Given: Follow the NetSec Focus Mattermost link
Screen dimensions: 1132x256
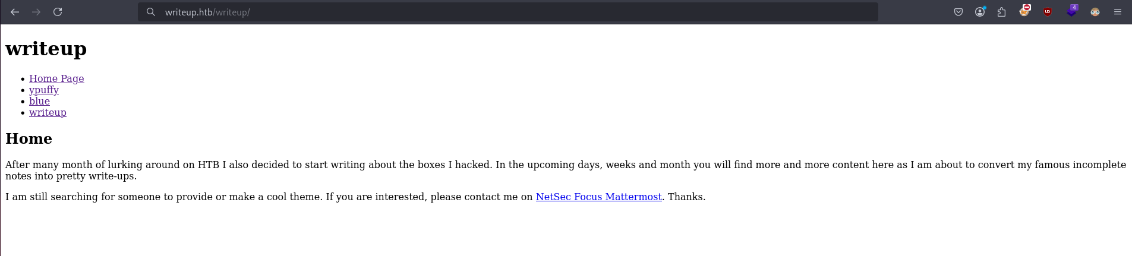Looking at the screenshot, I should click(598, 197).
